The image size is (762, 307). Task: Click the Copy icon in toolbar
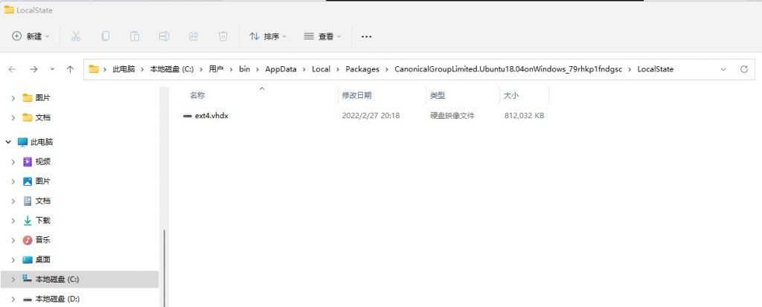tap(106, 36)
